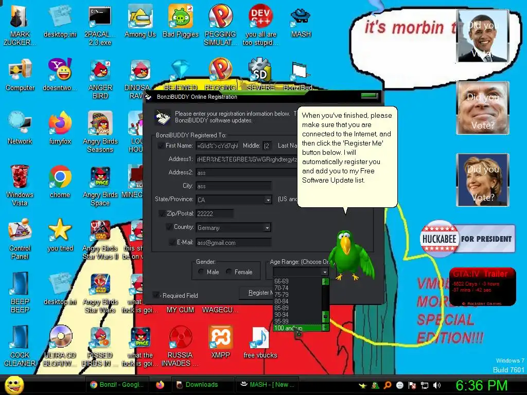Select the 'you tried' star icon
Screen dimensions: 527x395
coord(60,235)
